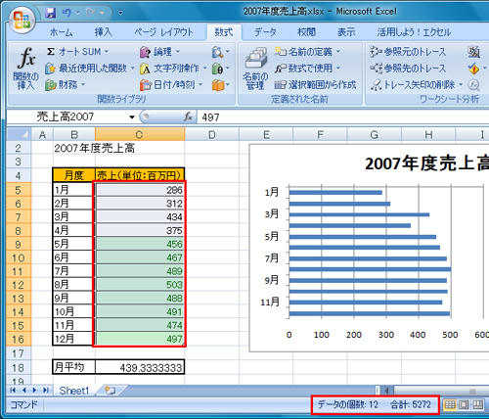Switch to the 挿入 tab
The height and width of the screenshot is (419, 489).
tap(104, 32)
